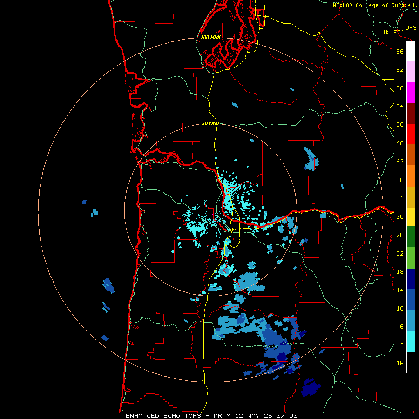Click the 38 legend value
Screen dimensions: 419x419
point(400,180)
